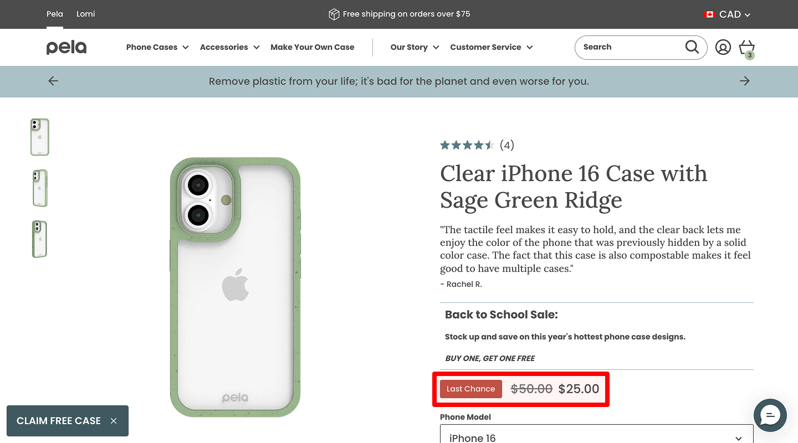The height and width of the screenshot is (443, 798).
Task: Dismiss the Claim Free Case banner
Action: [x=114, y=421]
